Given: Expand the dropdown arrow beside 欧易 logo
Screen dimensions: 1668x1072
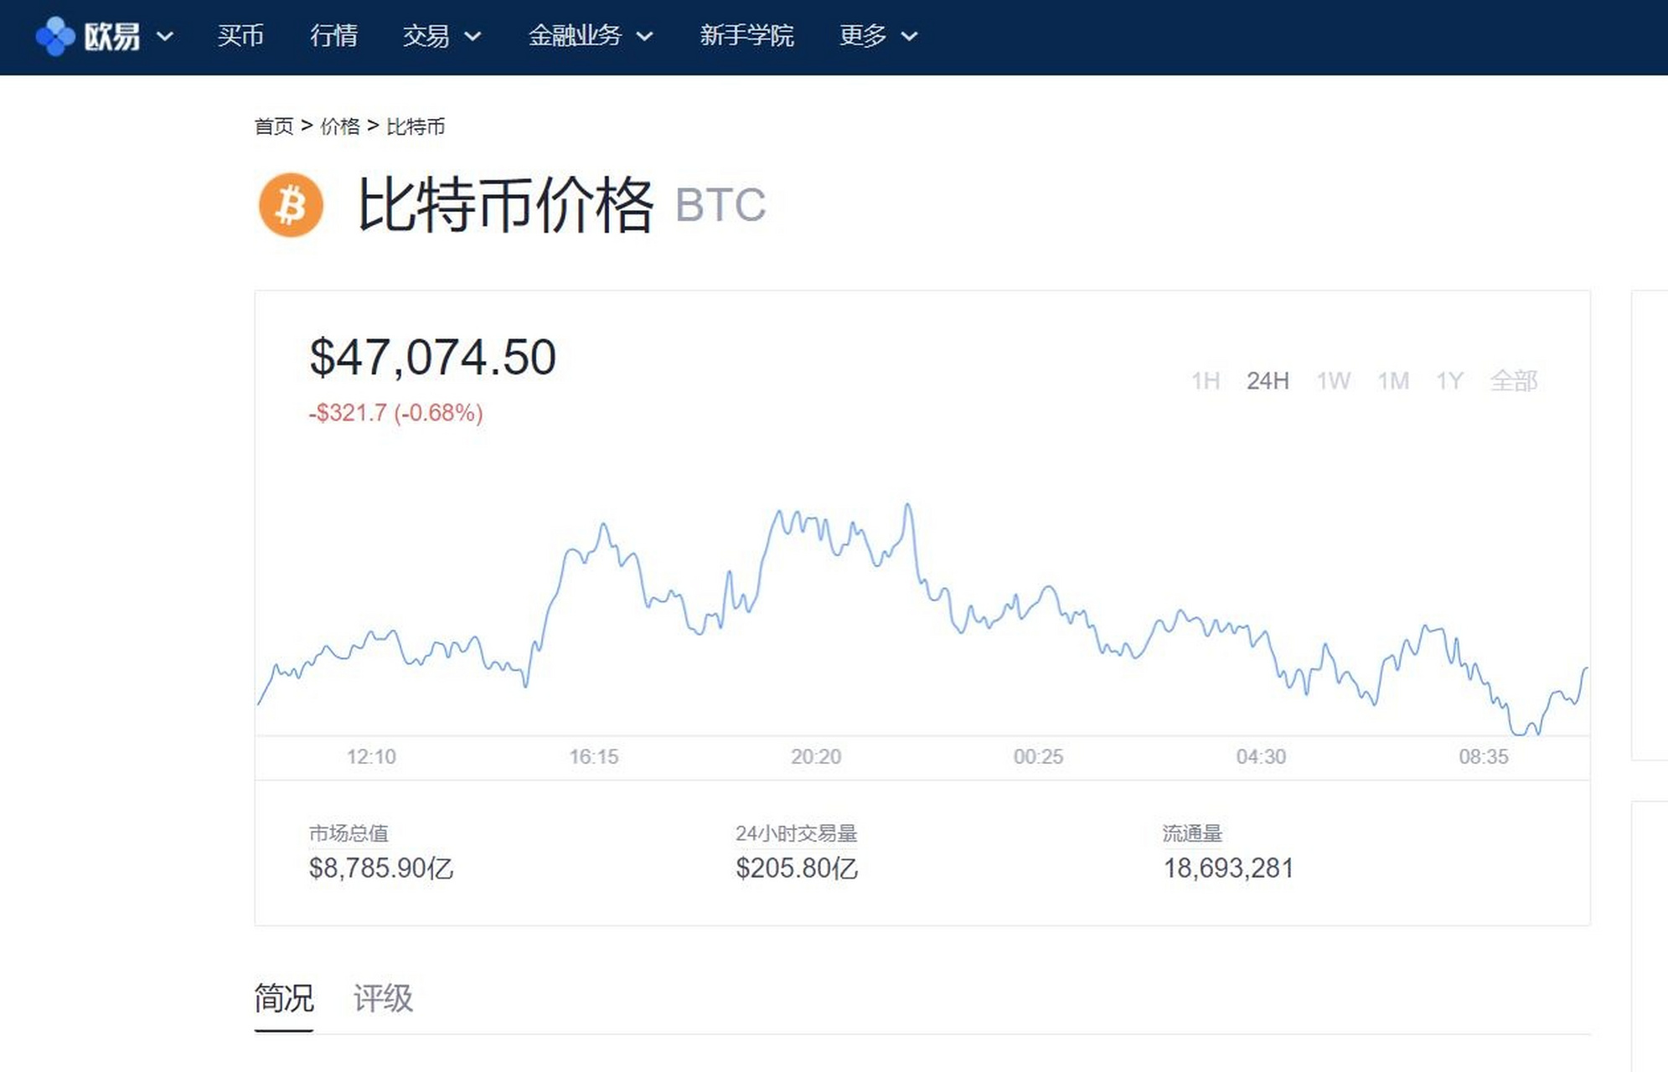Looking at the screenshot, I should click(x=167, y=38).
